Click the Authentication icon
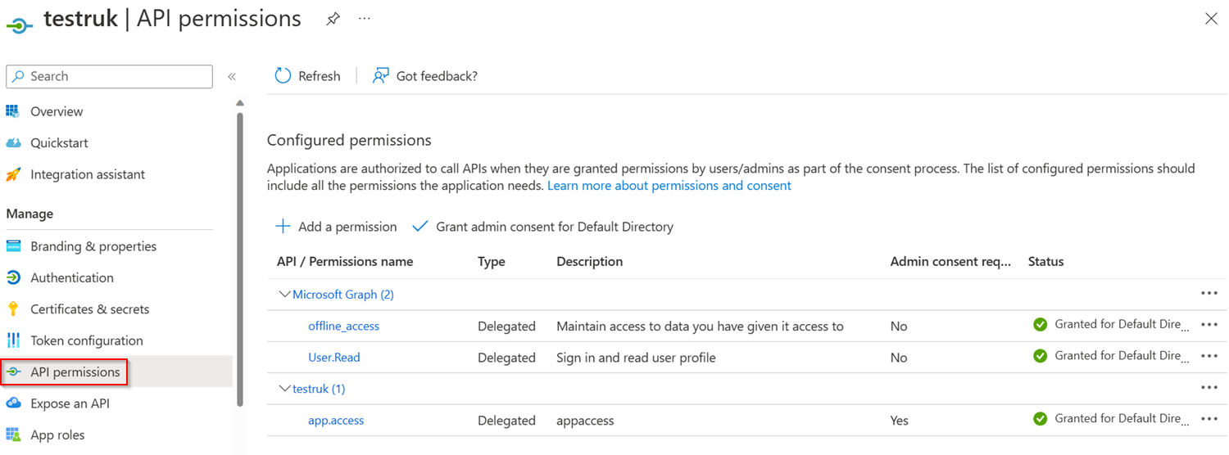Image resolution: width=1229 pixels, height=455 pixels. coord(13,277)
